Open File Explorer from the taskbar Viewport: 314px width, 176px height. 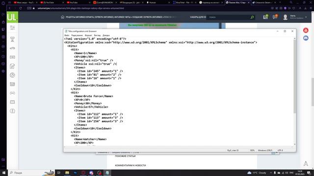pyautogui.click(x=67, y=173)
